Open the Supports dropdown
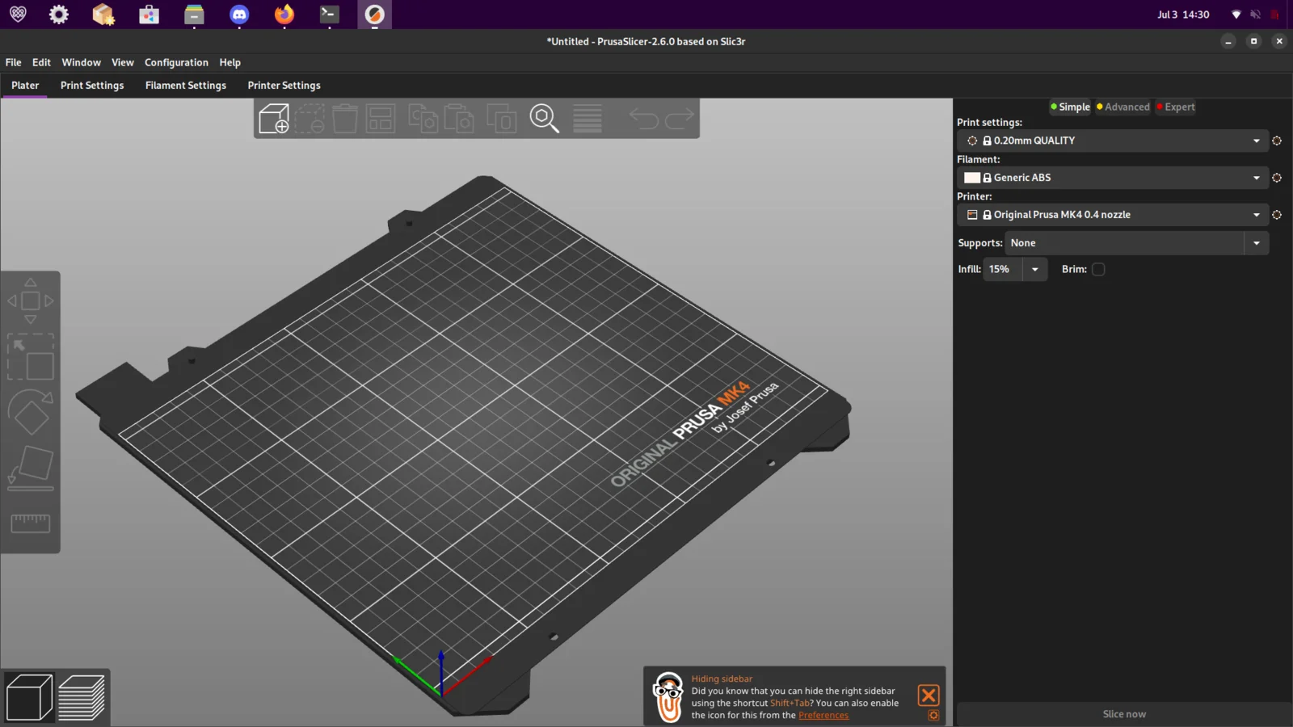This screenshot has width=1293, height=727. pyautogui.click(x=1256, y=243)
